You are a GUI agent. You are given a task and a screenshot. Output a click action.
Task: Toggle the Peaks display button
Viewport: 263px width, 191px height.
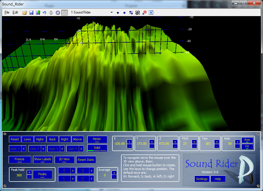pos(43,175)
